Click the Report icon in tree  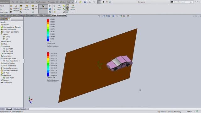[2, 80]
